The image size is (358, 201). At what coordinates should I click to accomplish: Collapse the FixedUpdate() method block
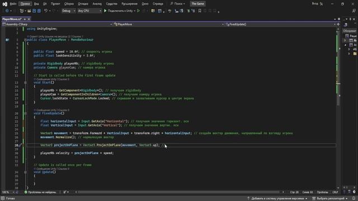(25, 113)
